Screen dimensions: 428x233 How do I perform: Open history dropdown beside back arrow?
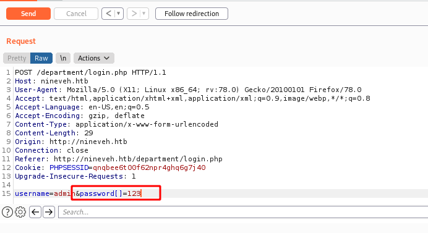[x=119, y=14]
